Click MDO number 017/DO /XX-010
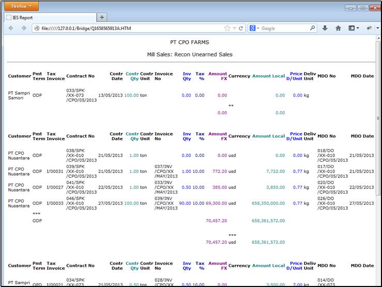This screenshot has height=287, width=382. (332, 171)
